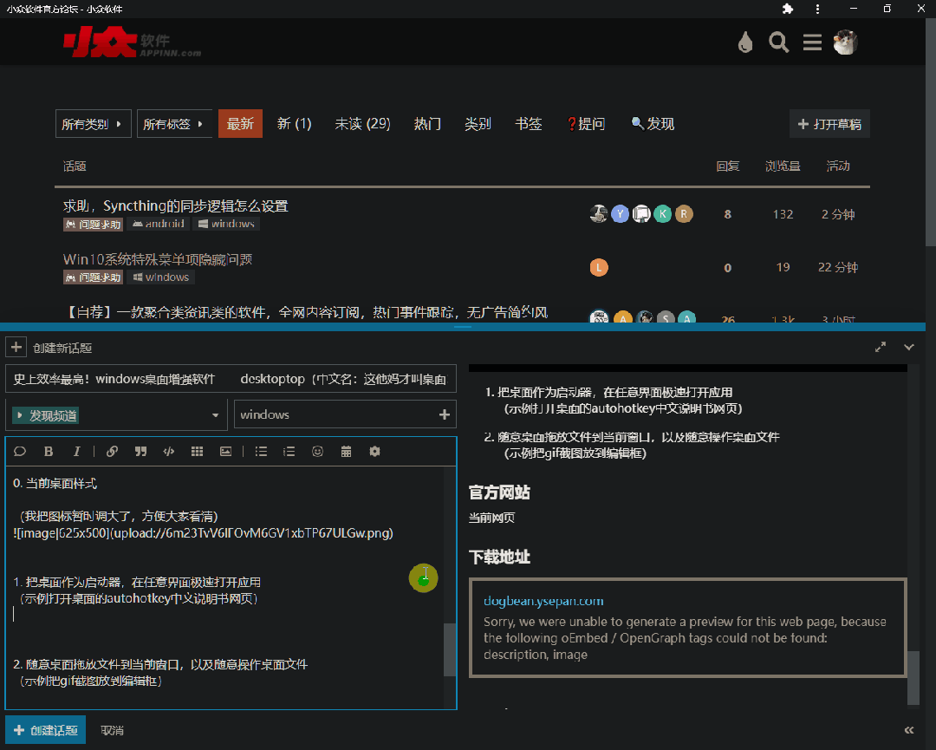Viewport: 936px width, 750px height.
Task: Toggle the numbered list formatting
Action: (x=289, y=451)
